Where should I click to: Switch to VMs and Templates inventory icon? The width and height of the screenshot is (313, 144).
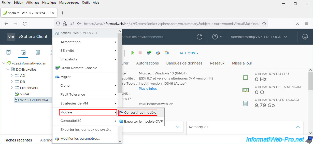pos(23,53)
